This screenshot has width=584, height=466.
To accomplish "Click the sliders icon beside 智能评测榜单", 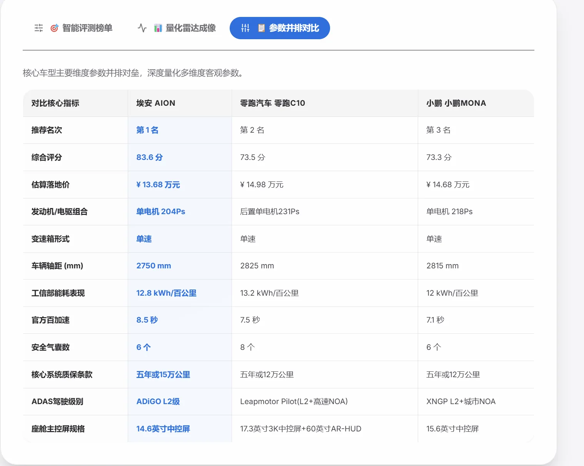I will [39, 28].
